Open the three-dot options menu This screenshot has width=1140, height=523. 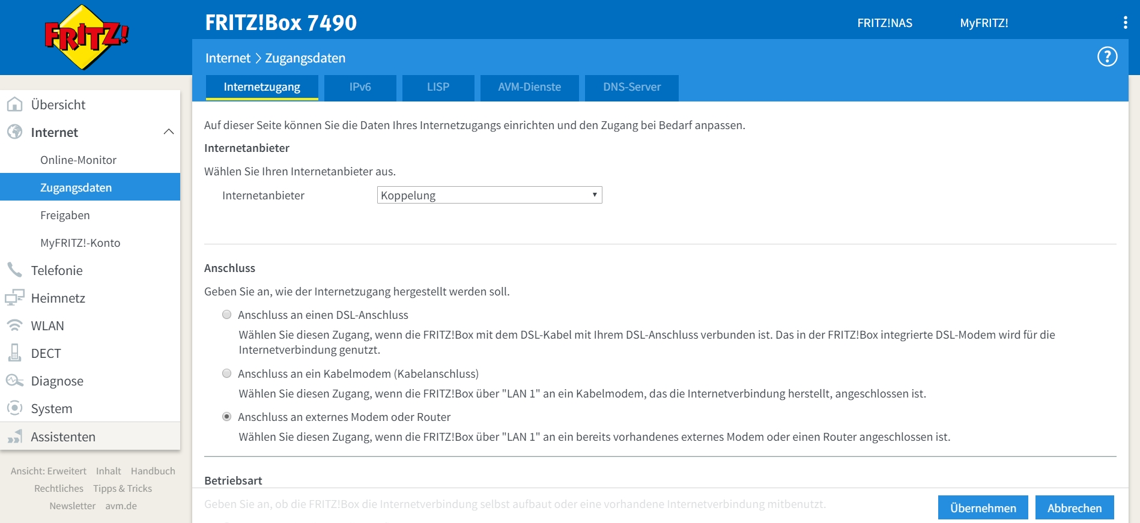pyautogui.click(x=1125, y=23)
